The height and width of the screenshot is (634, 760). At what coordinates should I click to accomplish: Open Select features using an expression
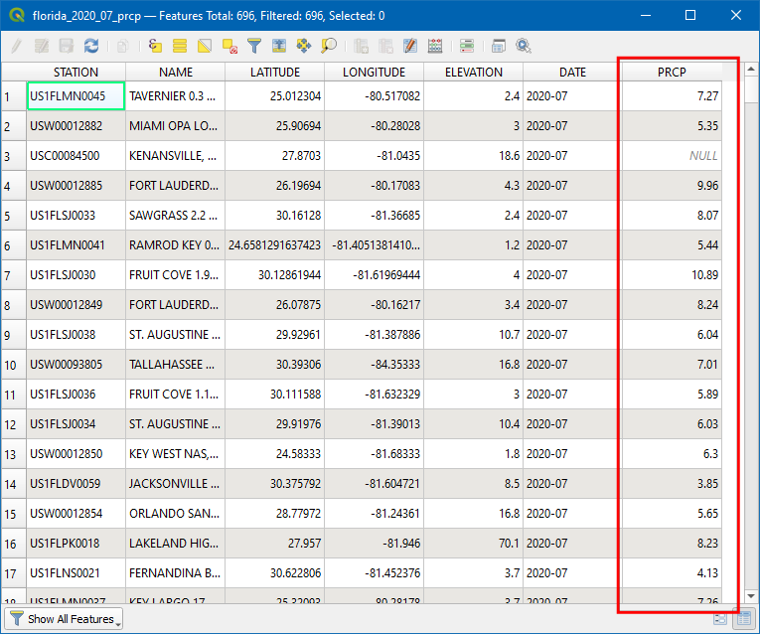pyautogui.click(x=156, y=46)
